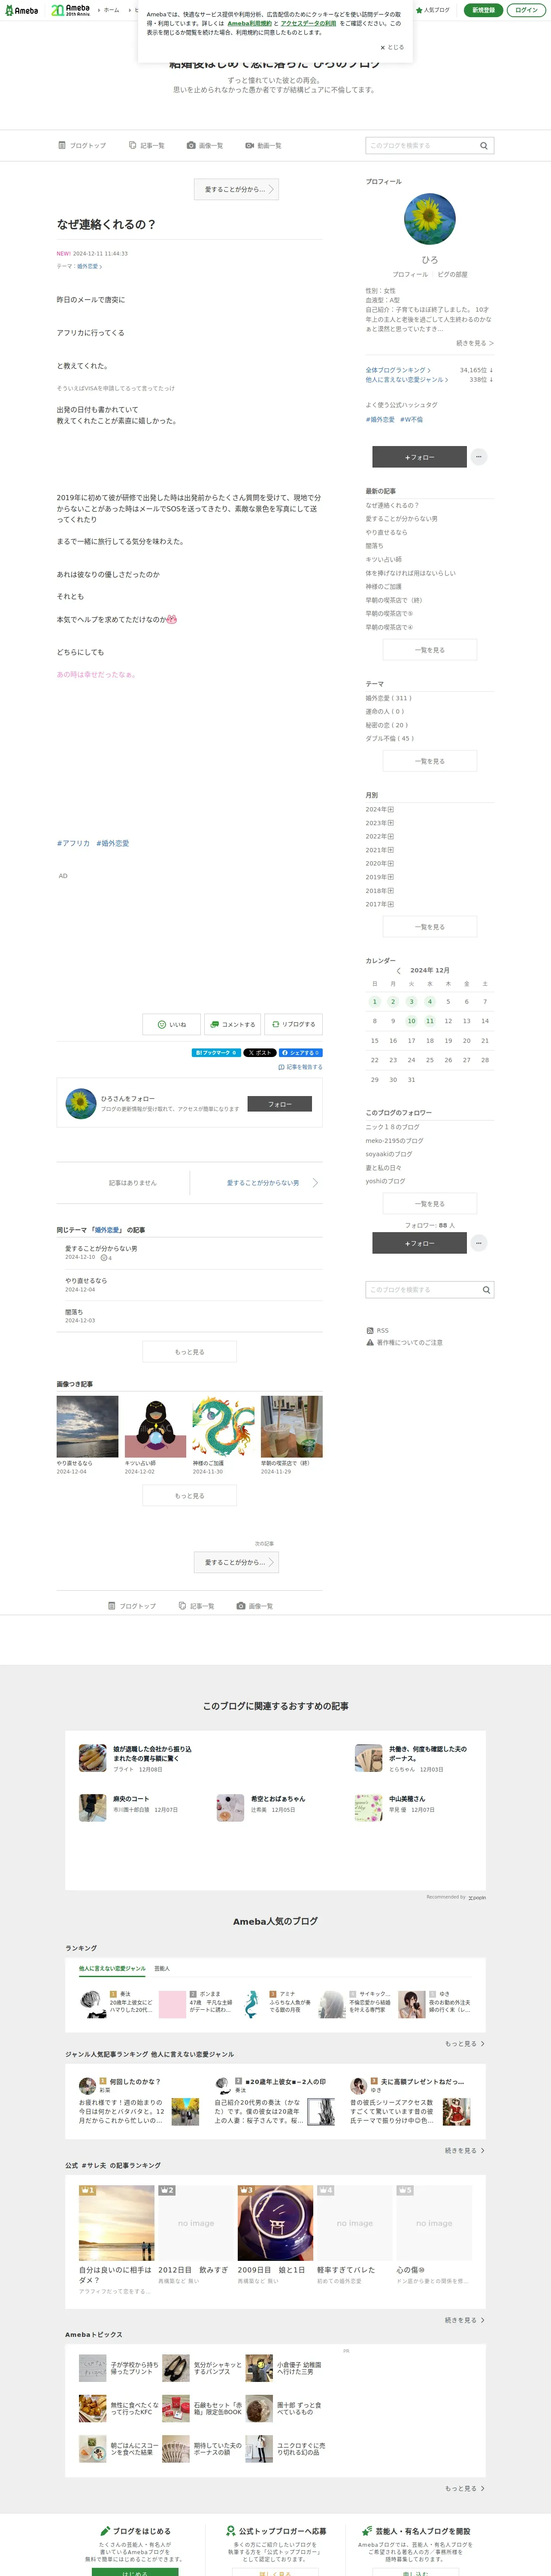Open the 人気ブログ star link
The image size is (551, 2576).
[432, 10]
